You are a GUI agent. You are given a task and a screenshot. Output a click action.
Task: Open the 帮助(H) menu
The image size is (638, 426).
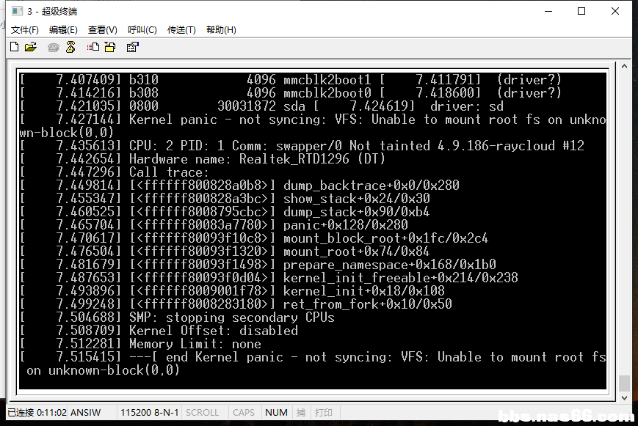[221, 29]
